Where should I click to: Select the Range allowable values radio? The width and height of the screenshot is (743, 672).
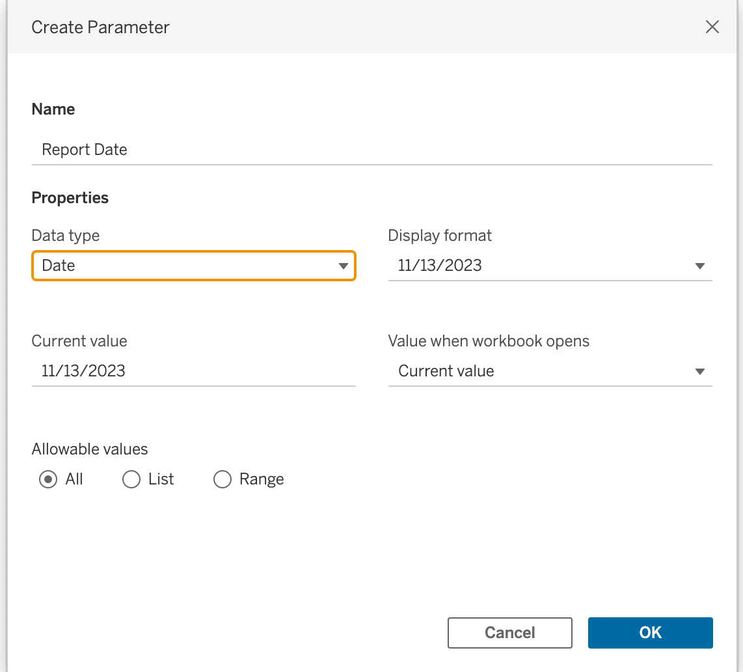click(223, 479)
